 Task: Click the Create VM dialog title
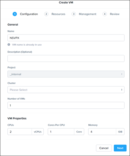pyautogui.click(x=66, y=2)
